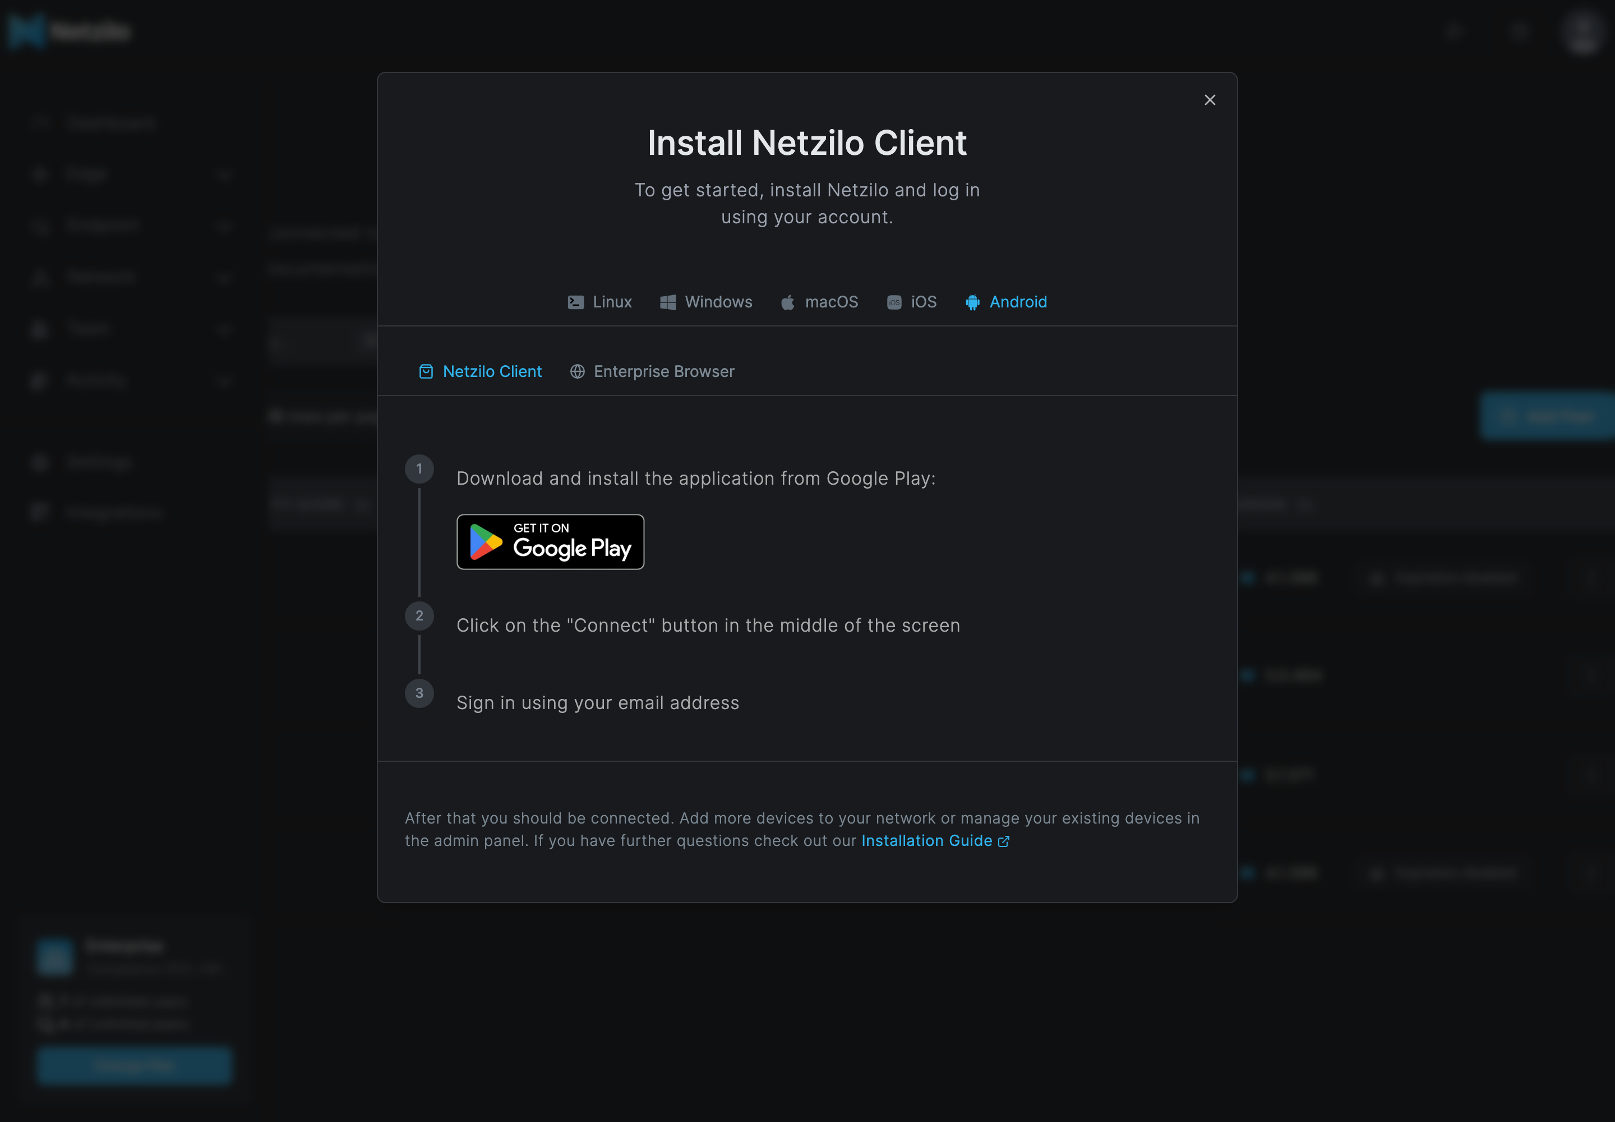The width and height of the screenshot is (1615, 1122).
Task: Close the Install Netzilo Client dialog
Action: (1210, 100)
